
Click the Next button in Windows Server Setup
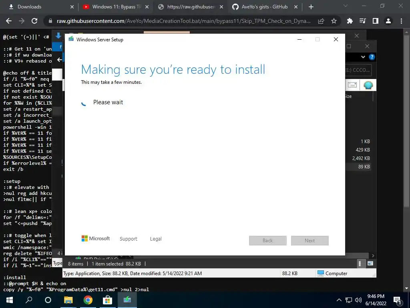(x=310, y=241)
